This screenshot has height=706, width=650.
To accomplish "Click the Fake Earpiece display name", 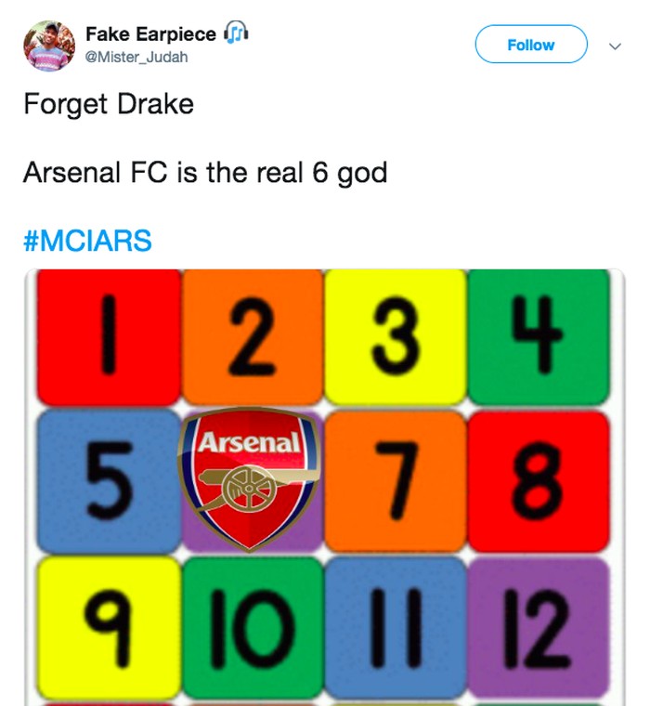I will tap(149, 34).
